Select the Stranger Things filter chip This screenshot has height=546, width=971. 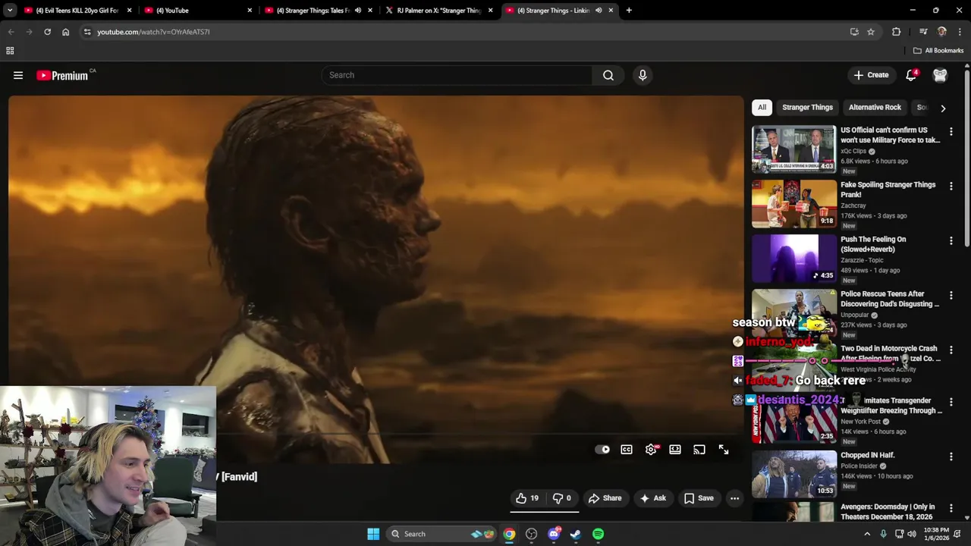807,108
